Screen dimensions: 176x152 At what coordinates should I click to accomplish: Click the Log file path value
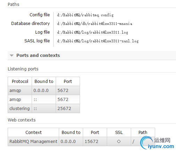pyautogui.click(x=93, y=32)
